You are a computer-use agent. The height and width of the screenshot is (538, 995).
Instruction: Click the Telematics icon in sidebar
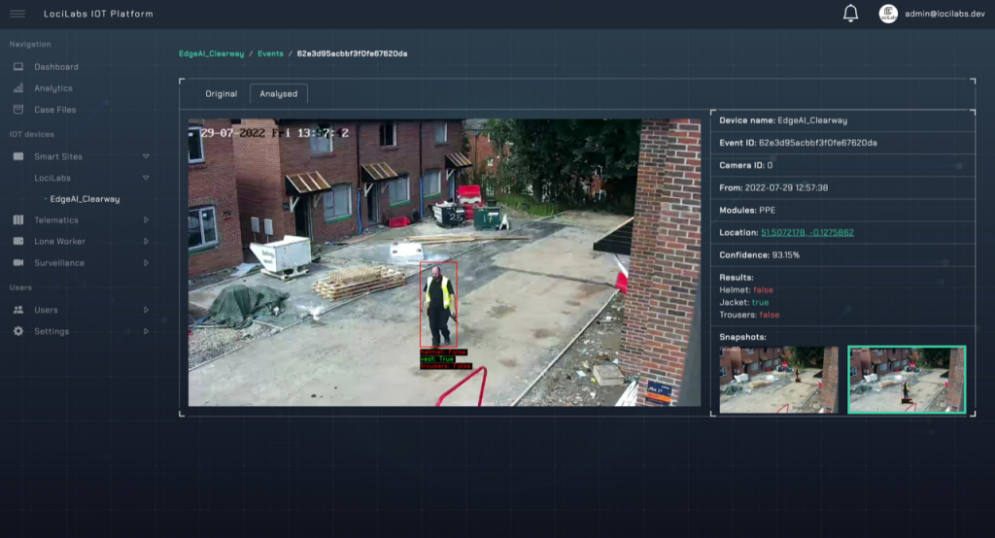[17, 220]
